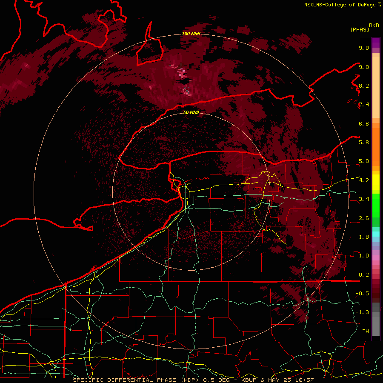Screen dimensions: 383x383
Task: Click the 2.6 scale value label
Action: [364, 218]
